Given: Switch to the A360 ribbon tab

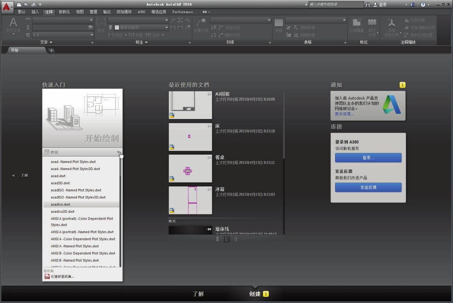Looking at the screenshot, I should click(141, 12).
